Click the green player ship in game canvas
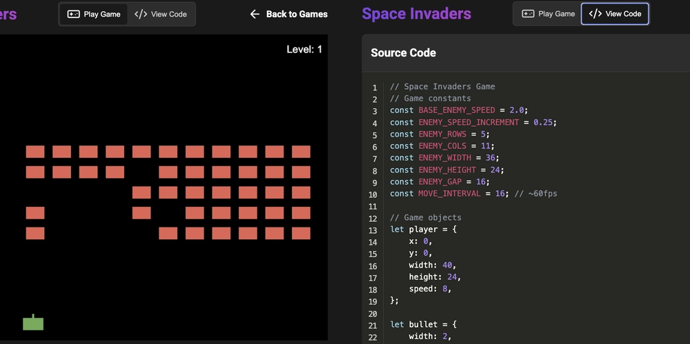This screenshot has height=344, width=690. (33, 323)
